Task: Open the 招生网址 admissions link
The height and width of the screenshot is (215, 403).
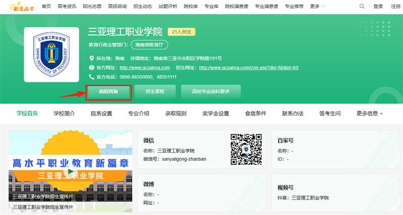Action: coord(248,68)
